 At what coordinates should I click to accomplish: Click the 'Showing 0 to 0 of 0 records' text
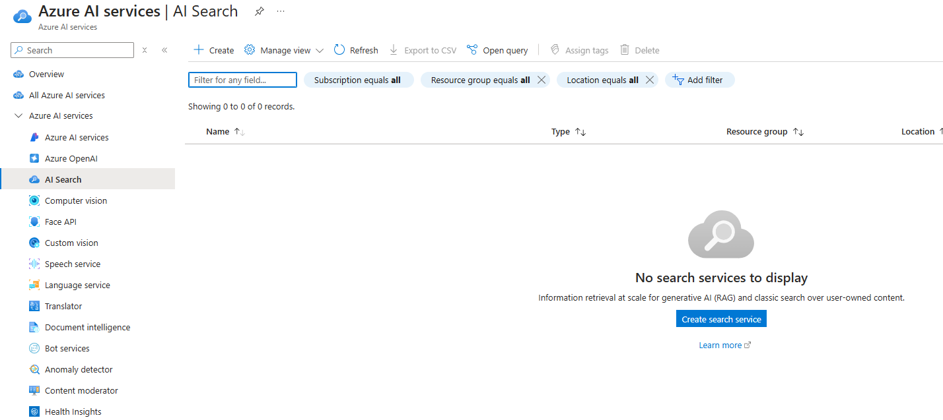(242, 106)
